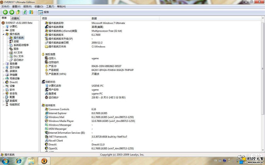Image resolution: width=265 pixels, height=165 pixels.
Task: Open the 文件(F) menu
Action: pyautogui.click(x=5, y=7)
